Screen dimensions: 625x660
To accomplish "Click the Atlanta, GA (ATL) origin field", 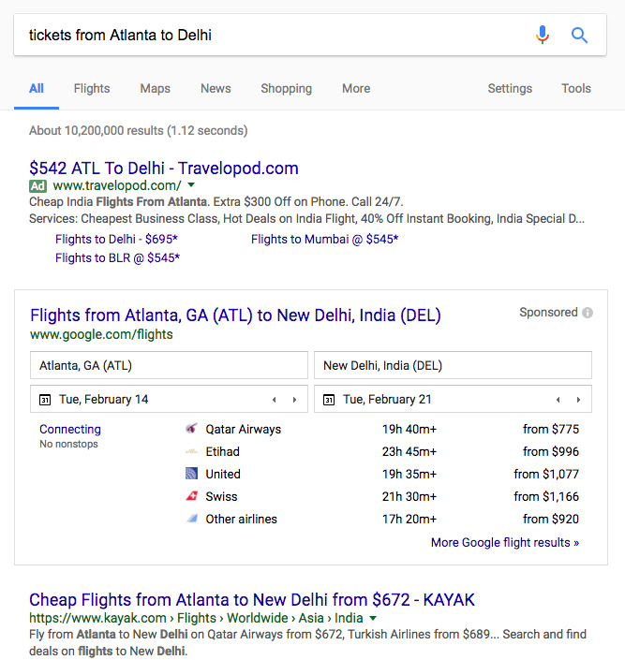I will (x=169, y=365).
